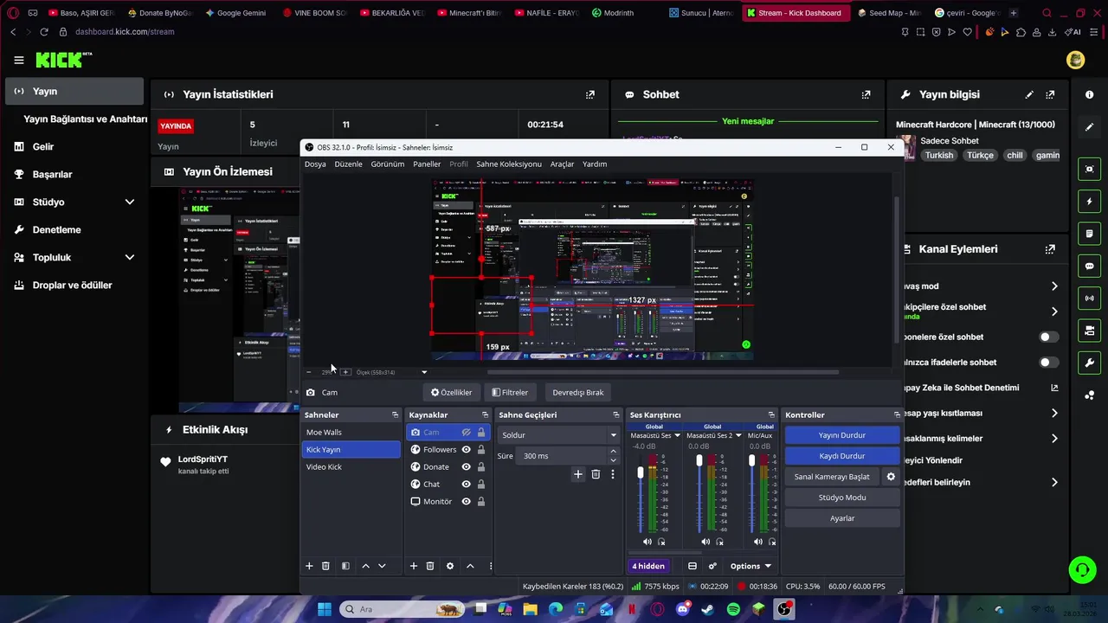Hide the Followers source
1108x623 pixels.
coord(467,450)
